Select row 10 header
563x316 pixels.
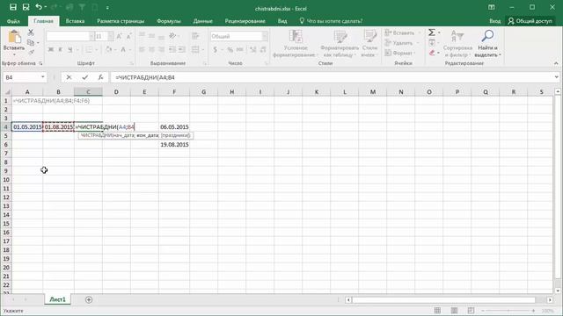6,179
